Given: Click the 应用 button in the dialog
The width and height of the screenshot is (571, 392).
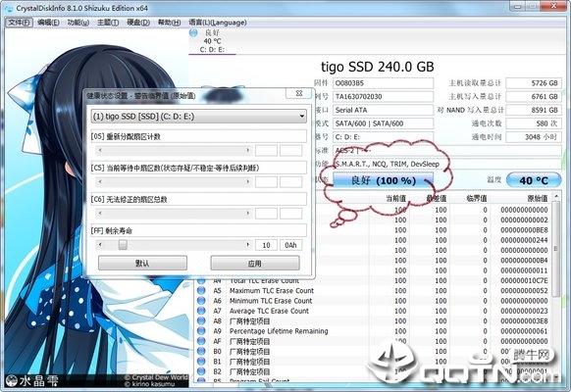Looking at the screenshot, I should [255, 263].
